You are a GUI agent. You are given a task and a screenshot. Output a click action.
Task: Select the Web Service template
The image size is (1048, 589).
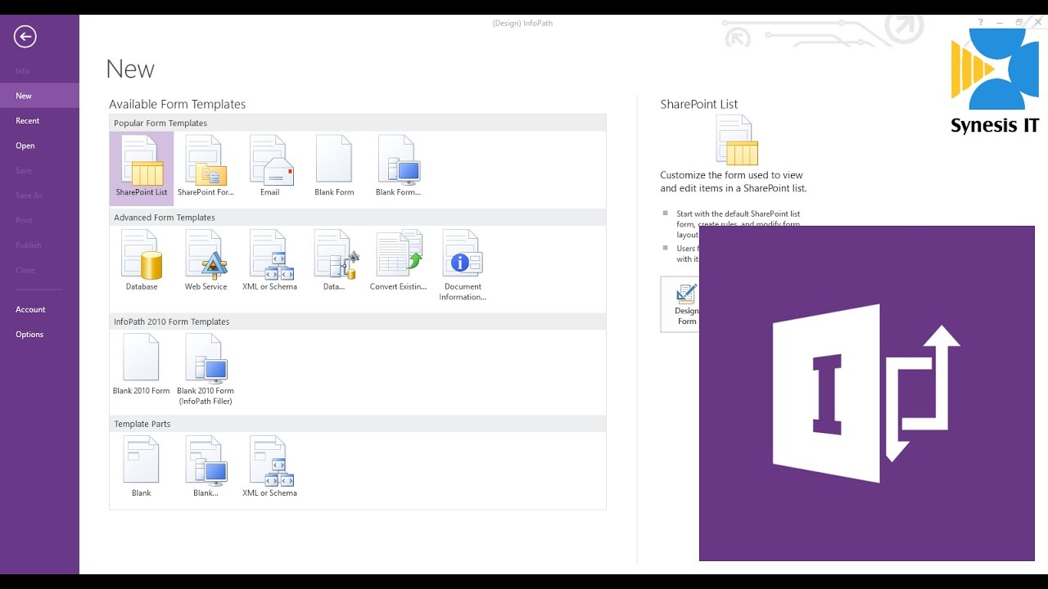click(206, 262)
